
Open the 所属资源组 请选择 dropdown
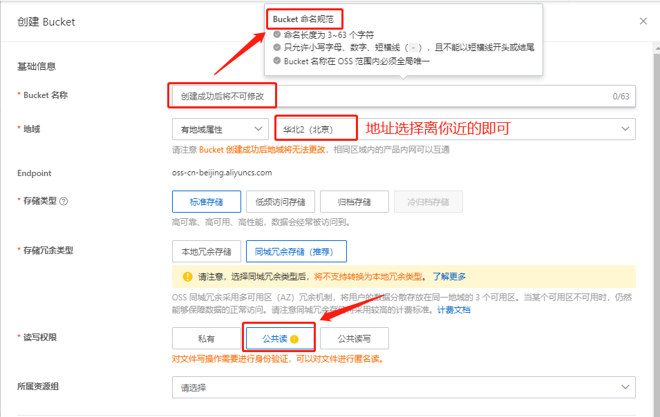(403, 387)
